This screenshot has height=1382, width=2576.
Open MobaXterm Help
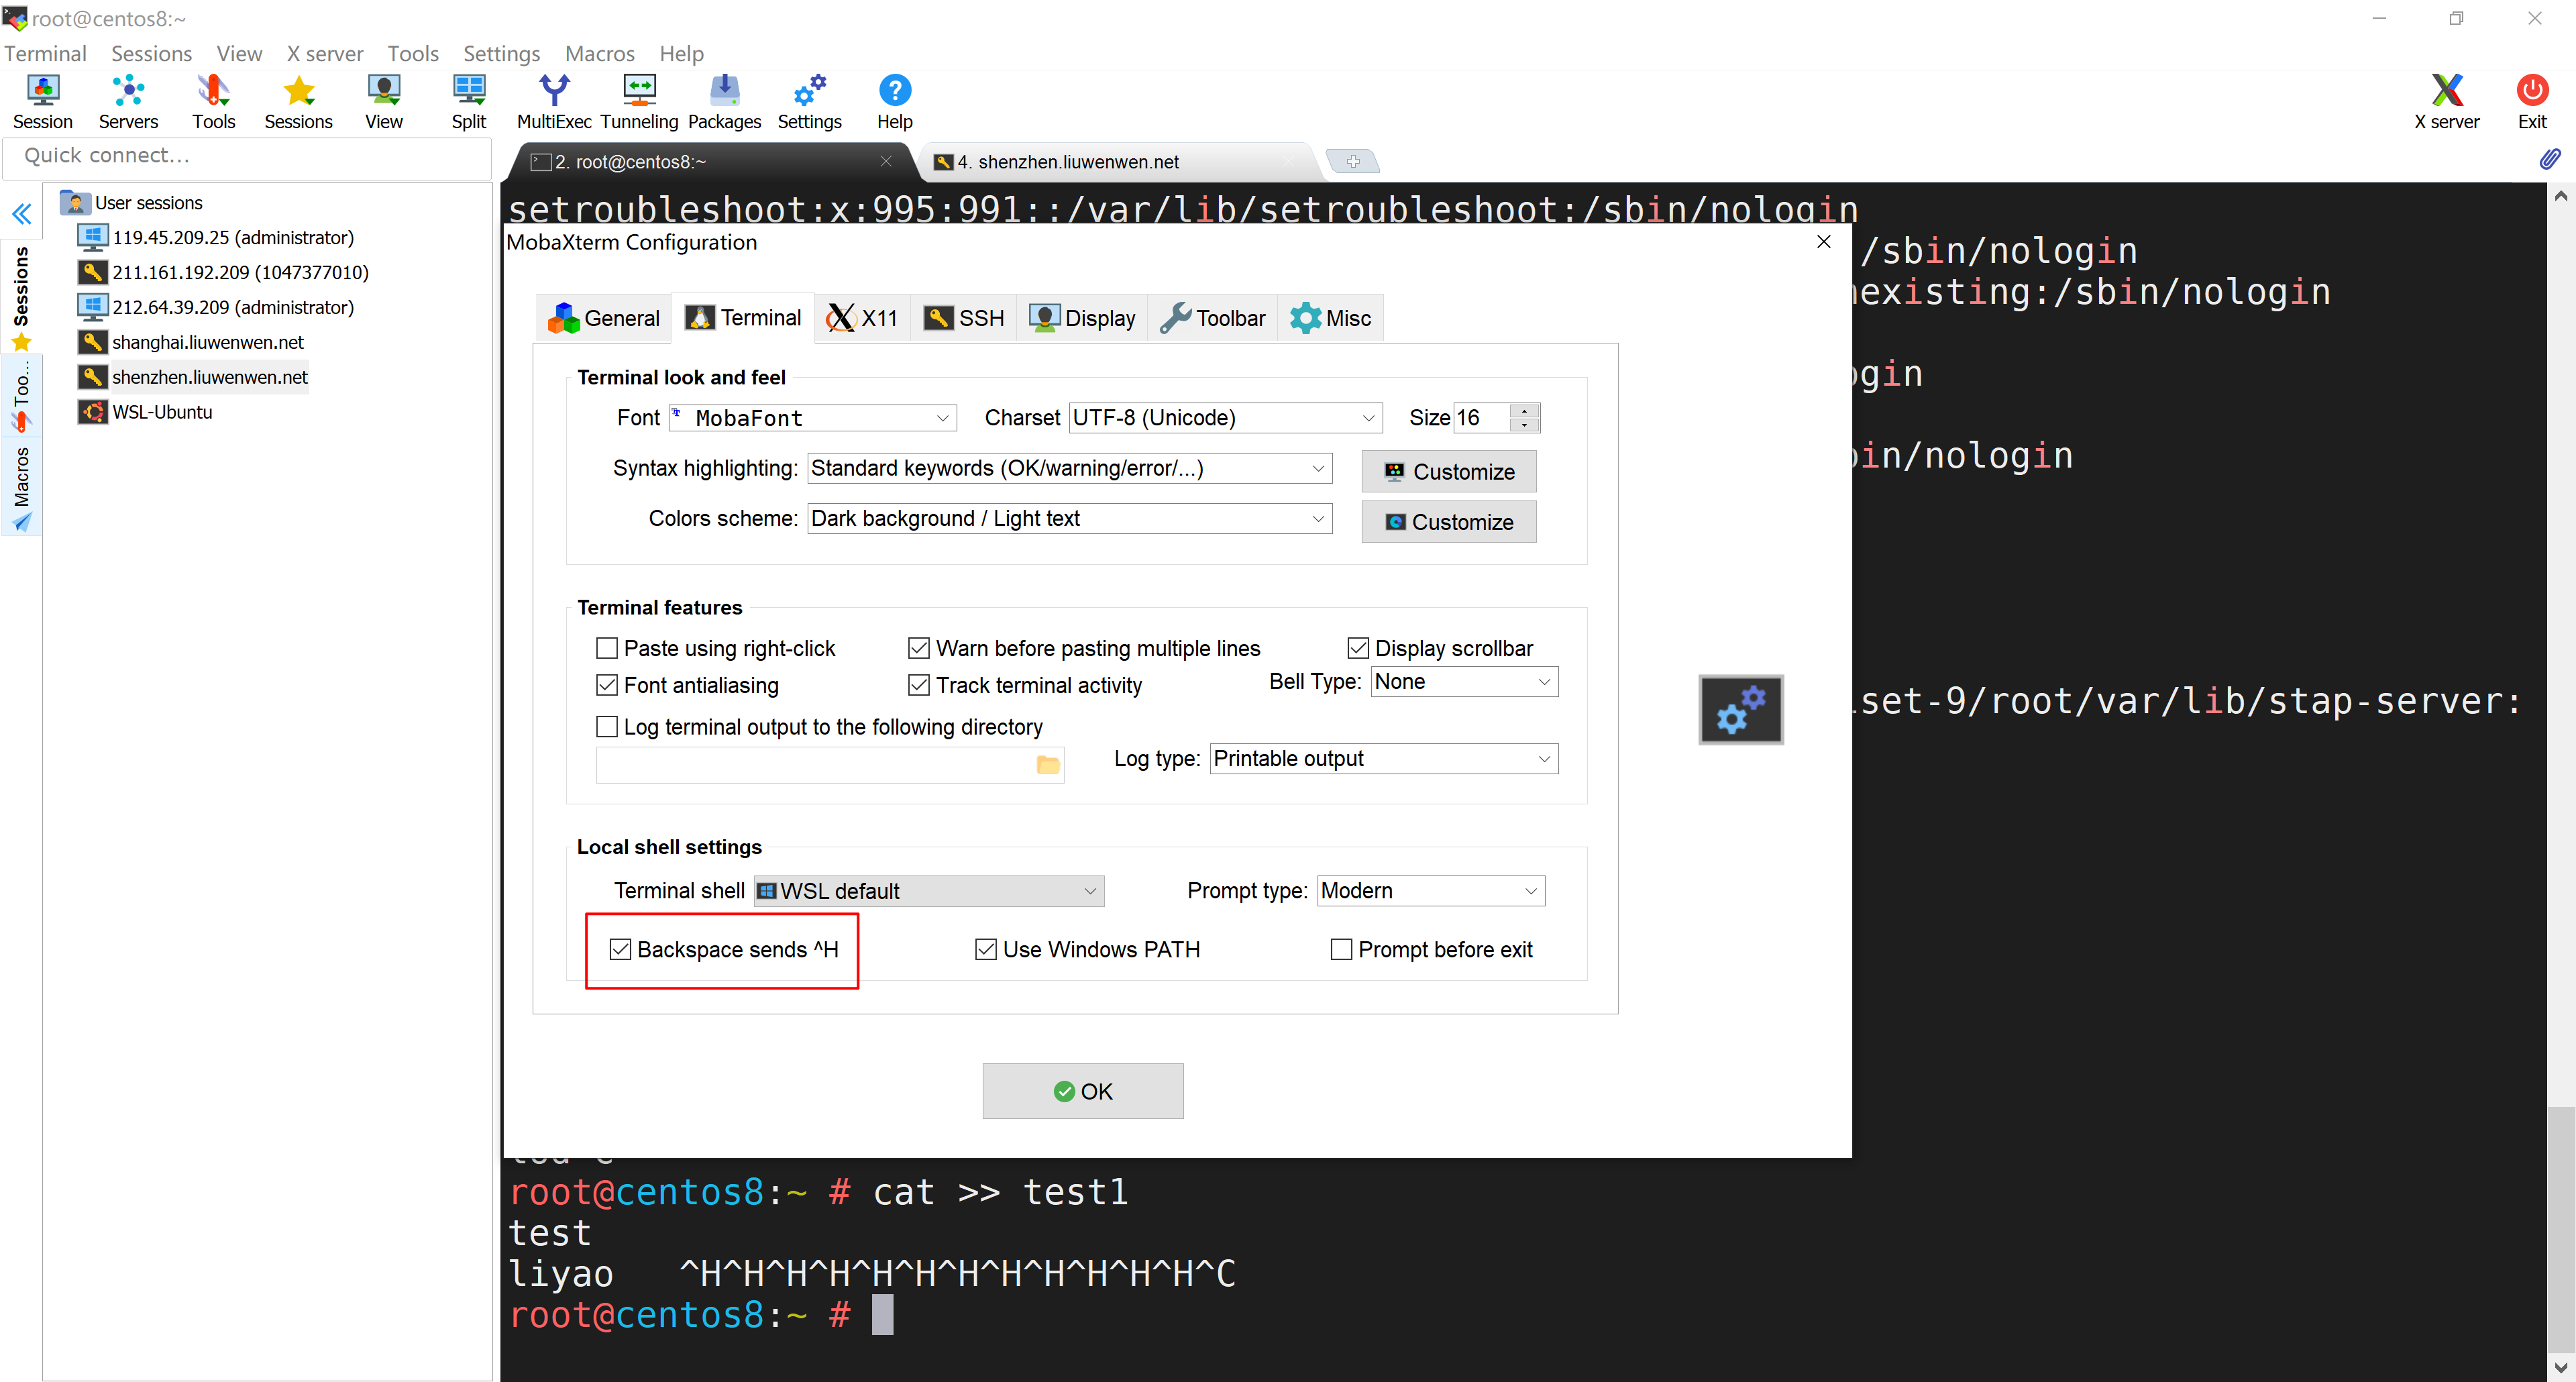pos(893,100)
